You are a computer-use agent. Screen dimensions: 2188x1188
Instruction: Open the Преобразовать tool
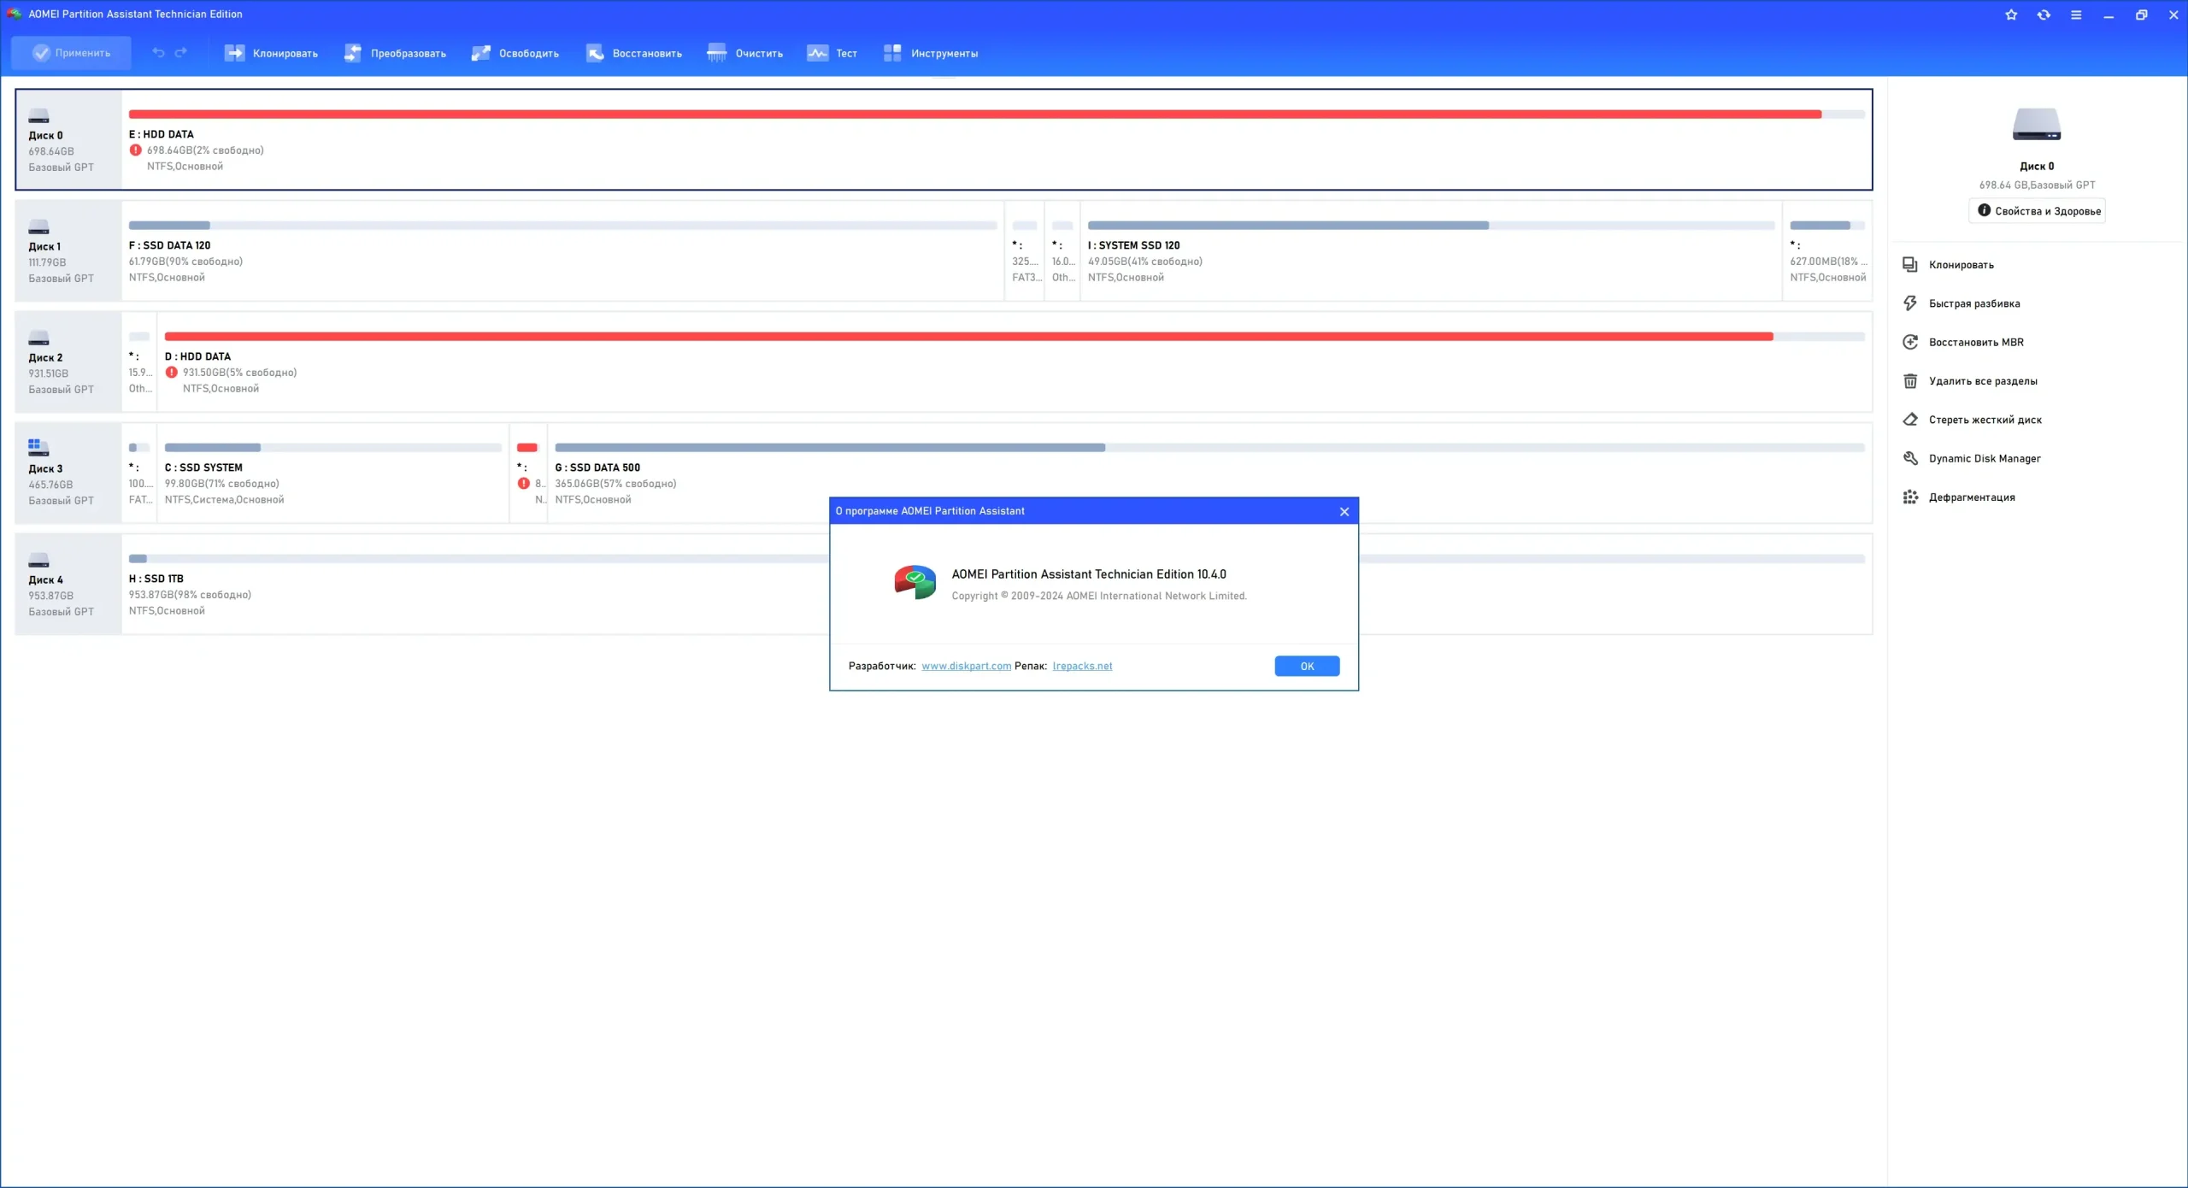[395, 52]
